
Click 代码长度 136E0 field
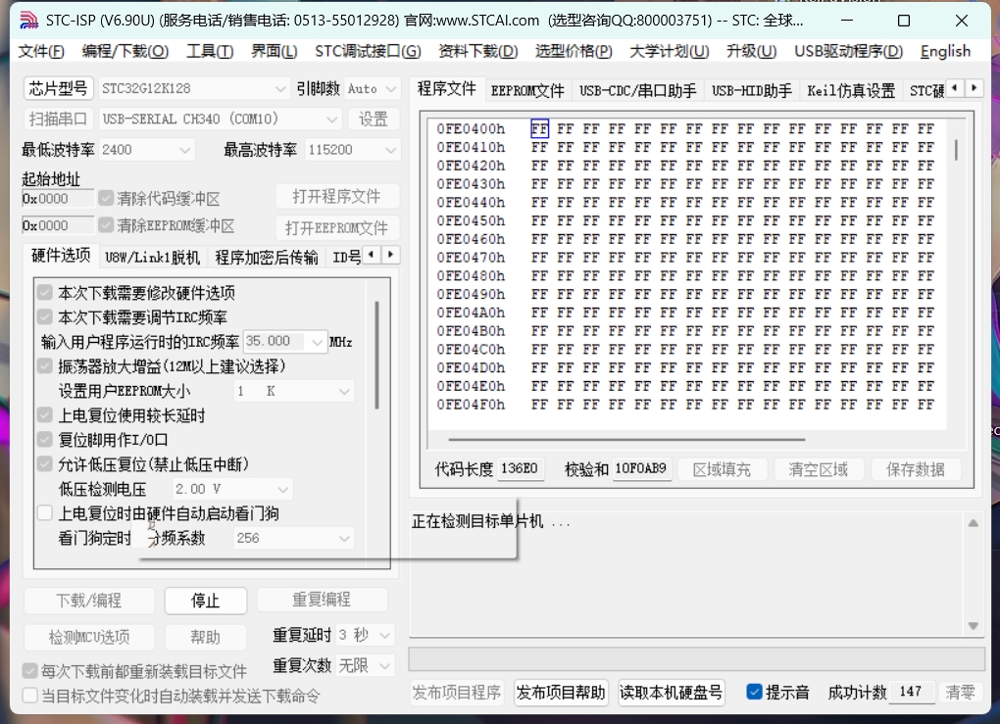[x=521, y=469]
